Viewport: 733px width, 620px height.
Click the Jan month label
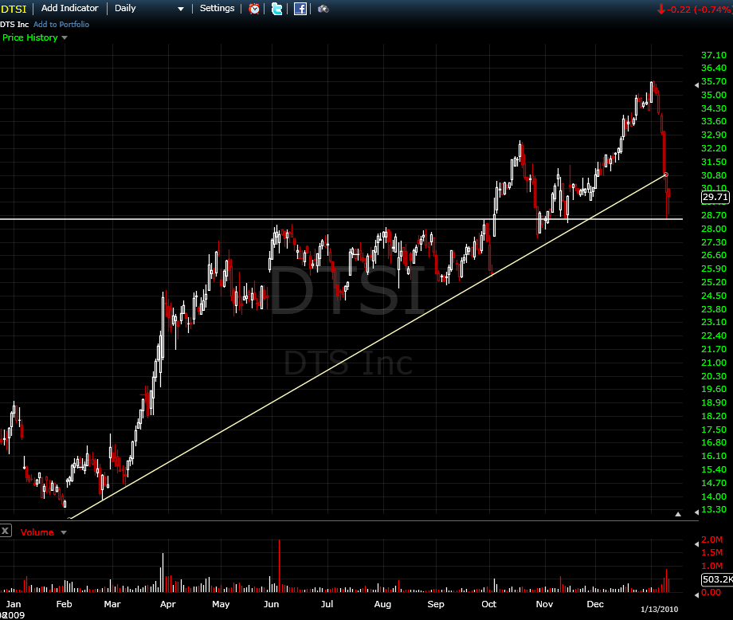14,603
